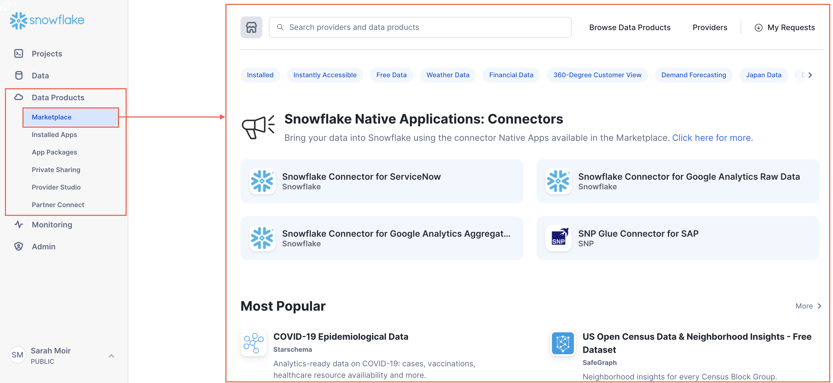Click the Data database icon
833x383 pixels.
click(19, 75)
